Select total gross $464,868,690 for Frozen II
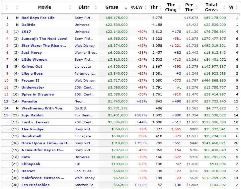Screen dimensions: 241x189 tap(214, 81)
